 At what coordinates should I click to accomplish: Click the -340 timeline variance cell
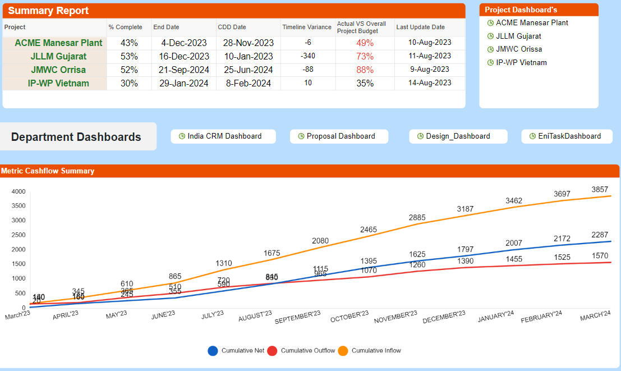tap(308, 56)
